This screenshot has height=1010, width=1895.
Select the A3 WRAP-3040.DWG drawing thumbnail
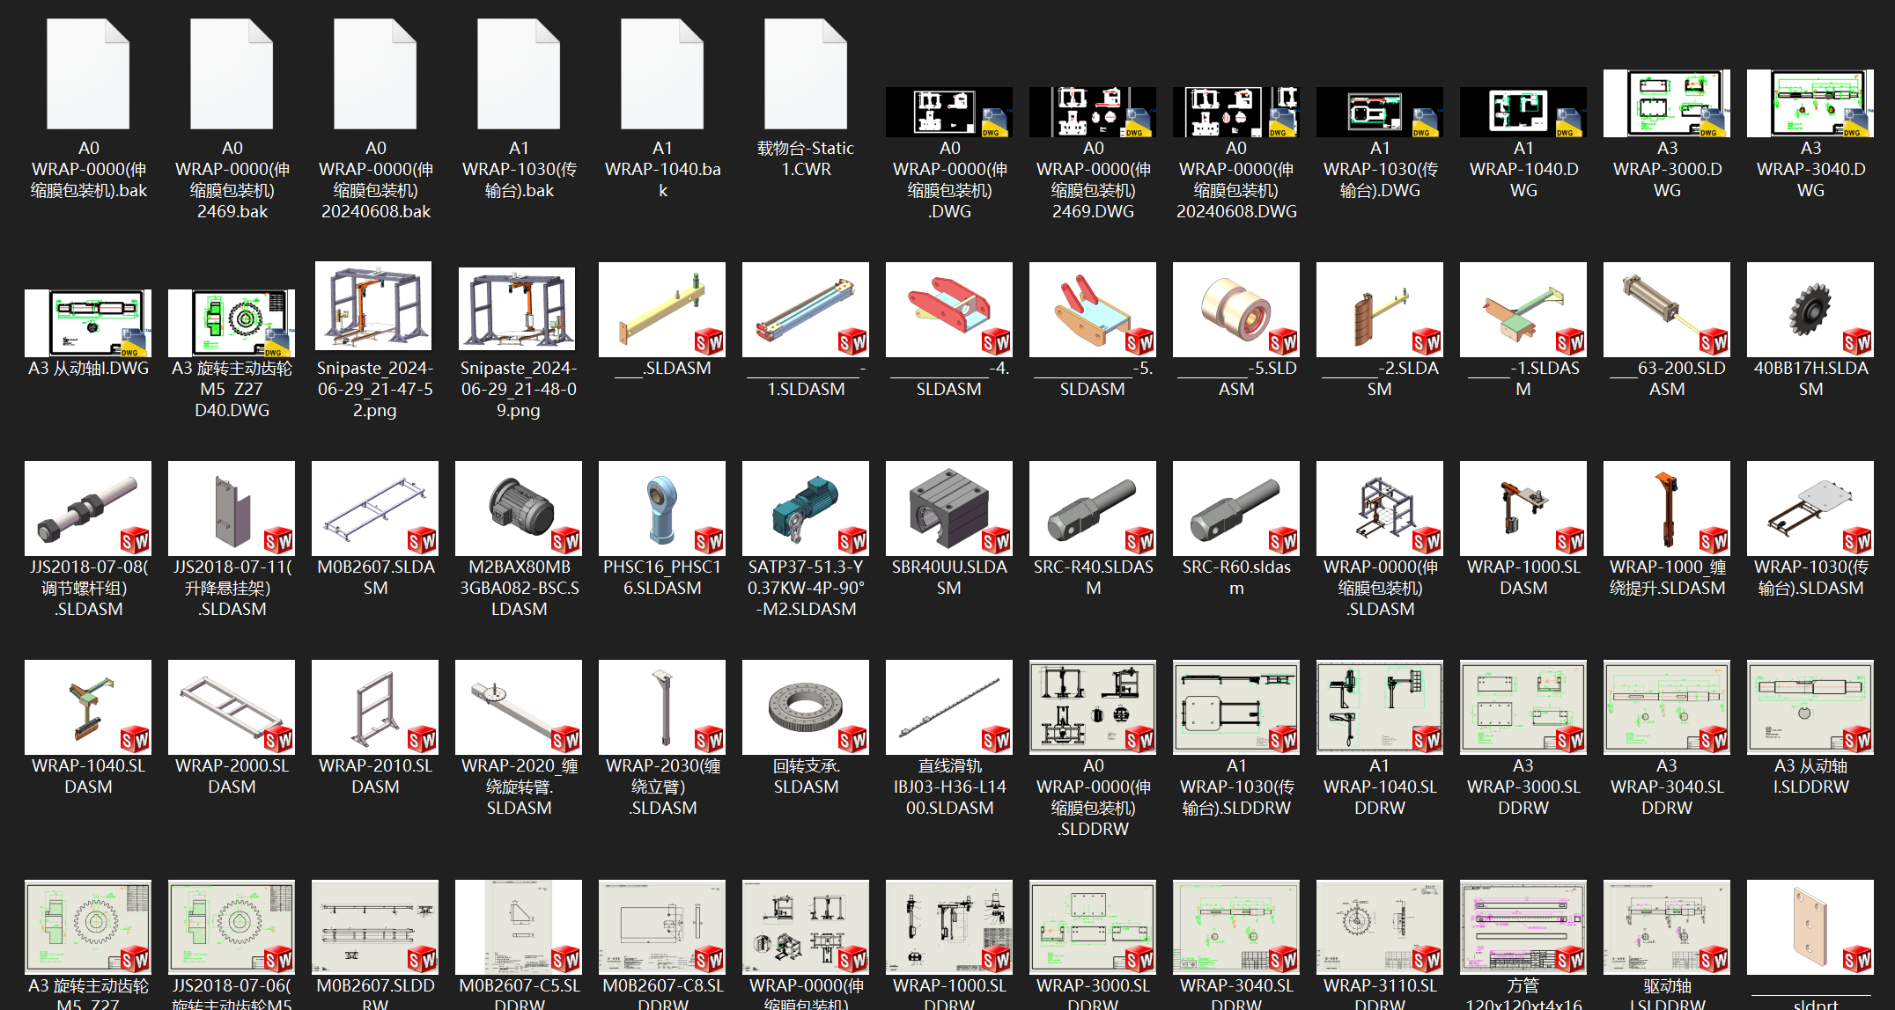[x=1810, y=104]
